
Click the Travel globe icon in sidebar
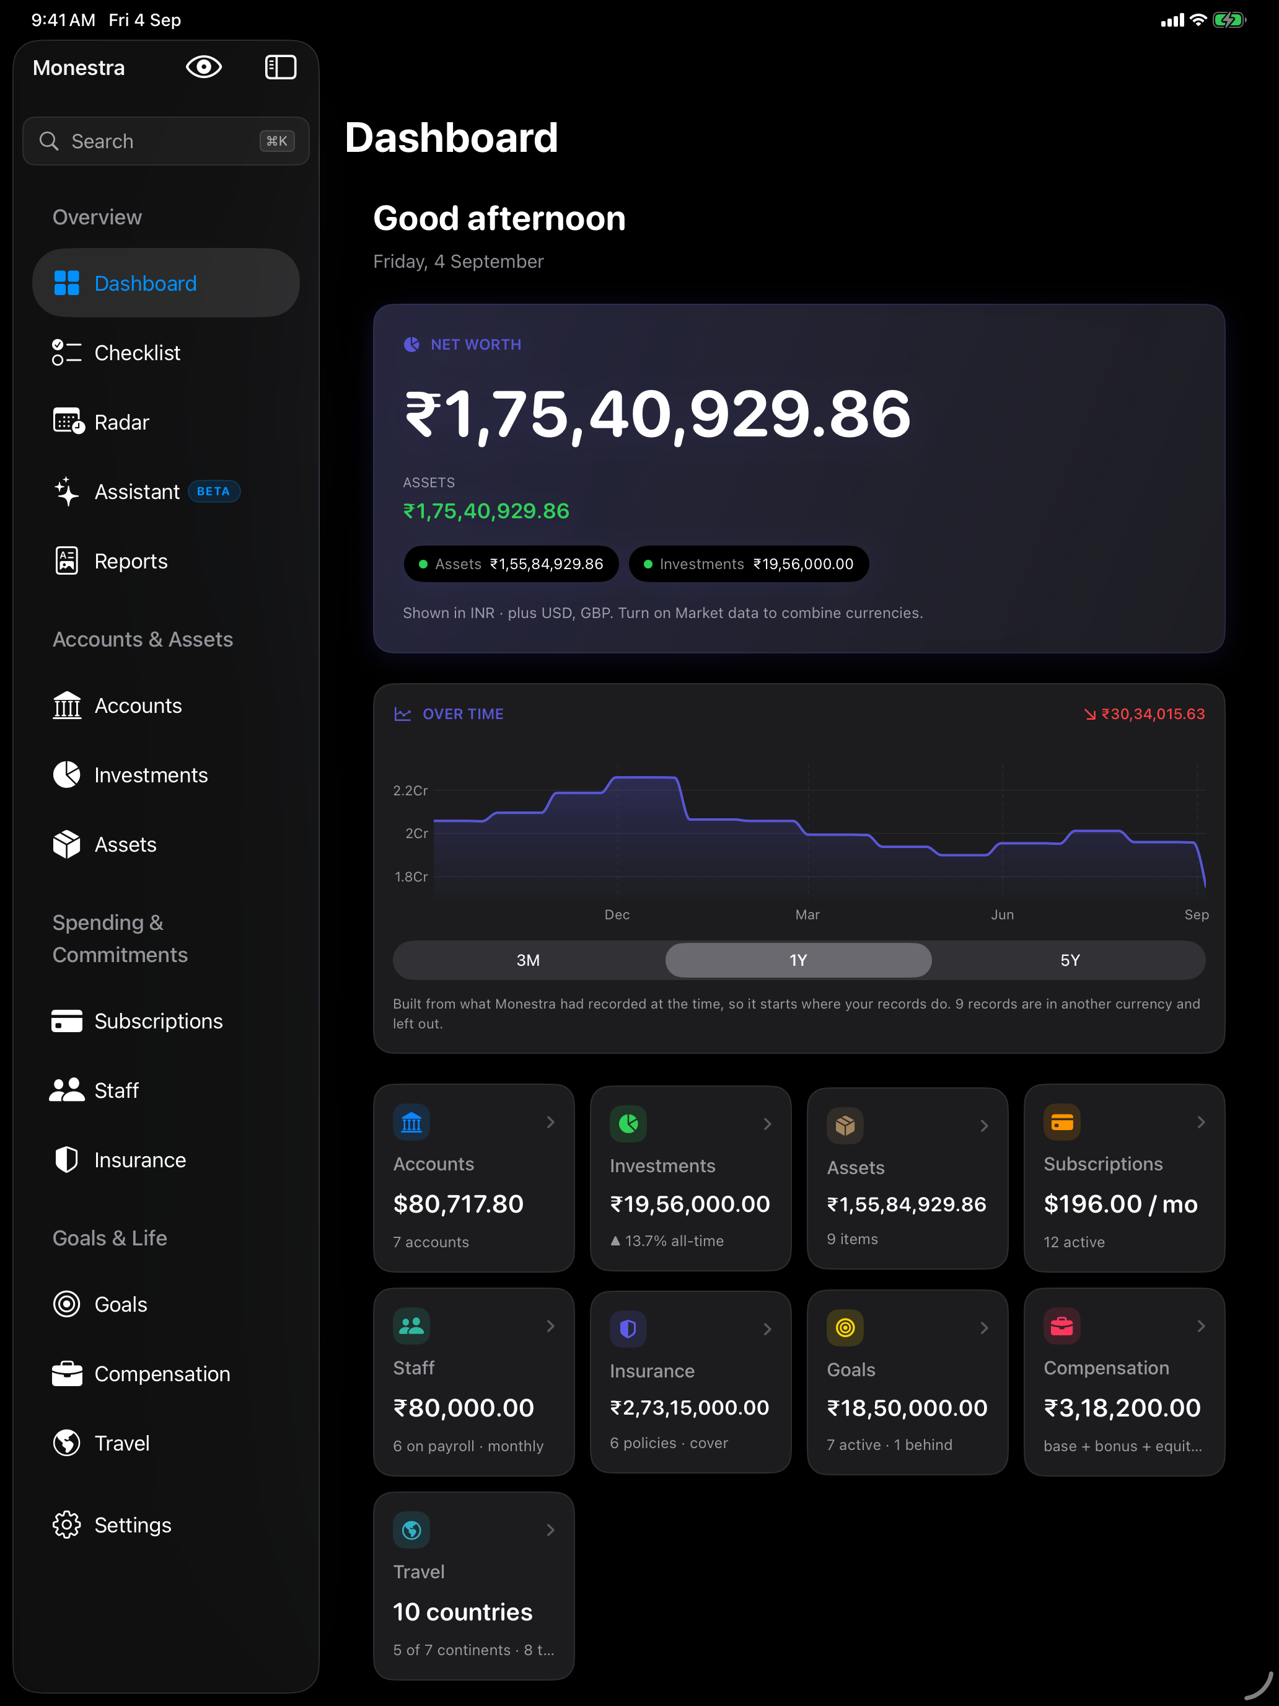[67, 1443]
